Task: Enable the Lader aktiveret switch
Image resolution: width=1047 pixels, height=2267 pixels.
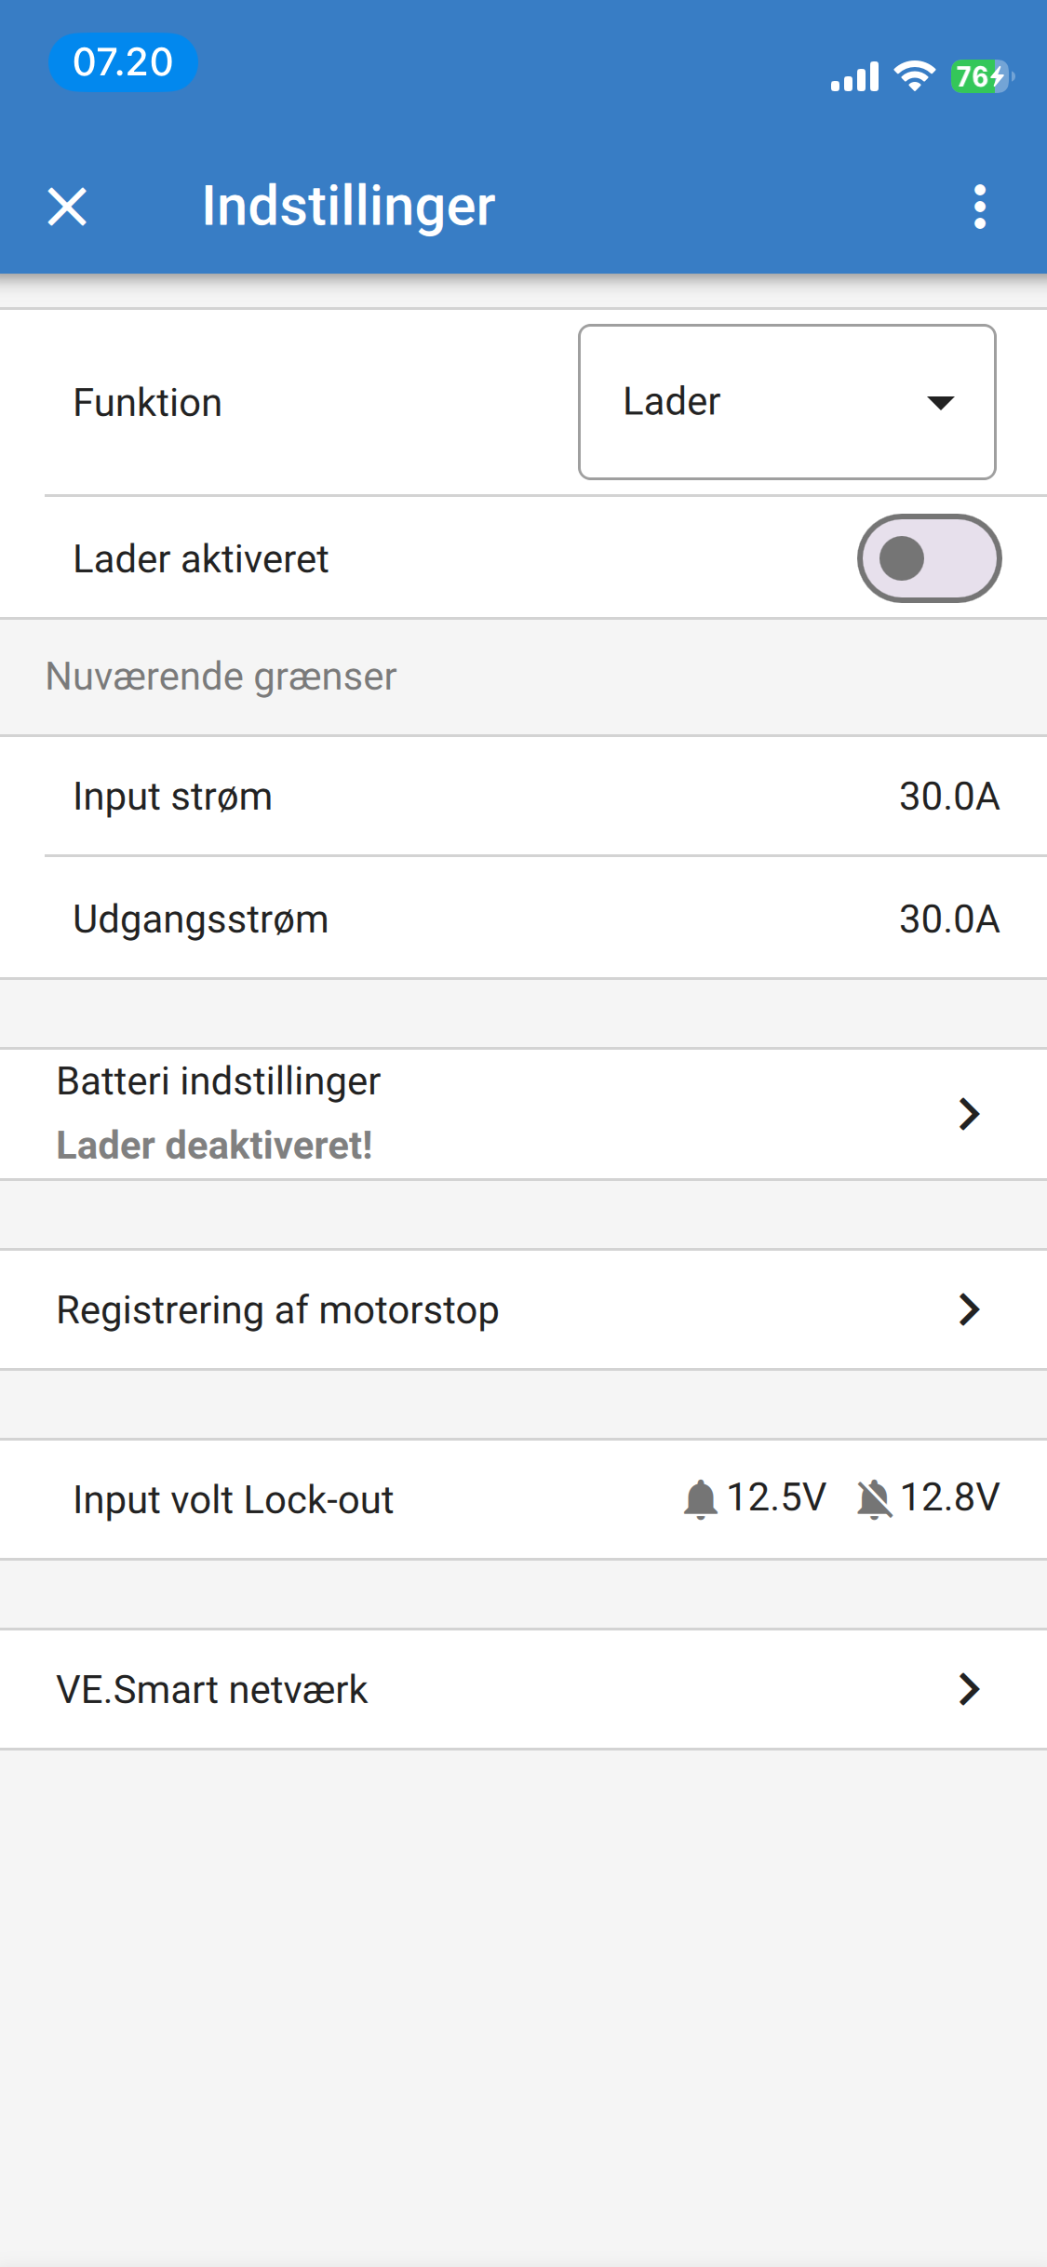Action: pos(928,558)
